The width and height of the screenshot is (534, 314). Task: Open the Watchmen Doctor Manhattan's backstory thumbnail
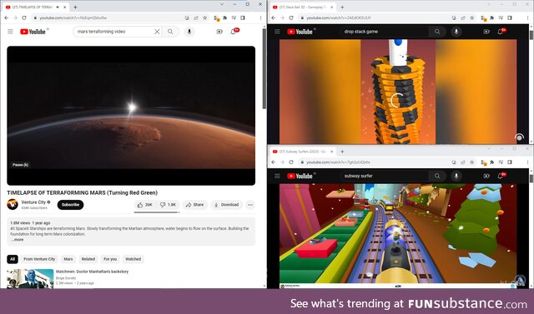point(30,279)
